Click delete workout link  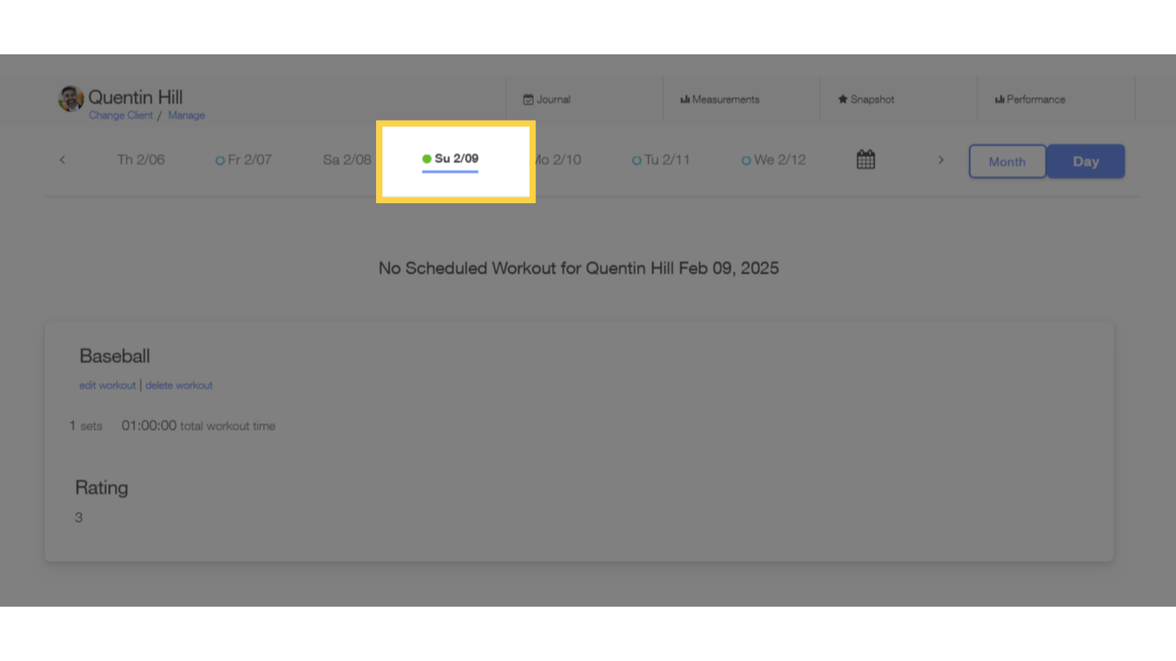click(x=178, y=385)
